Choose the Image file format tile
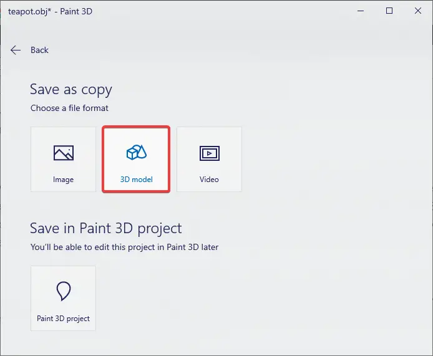This screenshot has width=433, height=356. [63, 159]
